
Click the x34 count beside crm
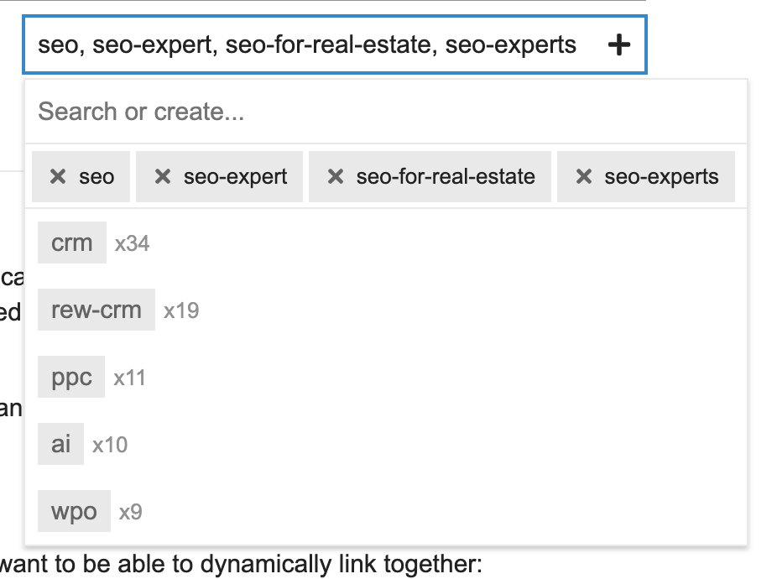[x=133, y=244]
